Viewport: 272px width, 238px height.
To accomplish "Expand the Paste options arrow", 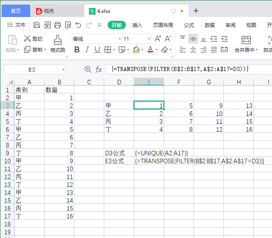I will pyautogui.click(x=18, y=50).
